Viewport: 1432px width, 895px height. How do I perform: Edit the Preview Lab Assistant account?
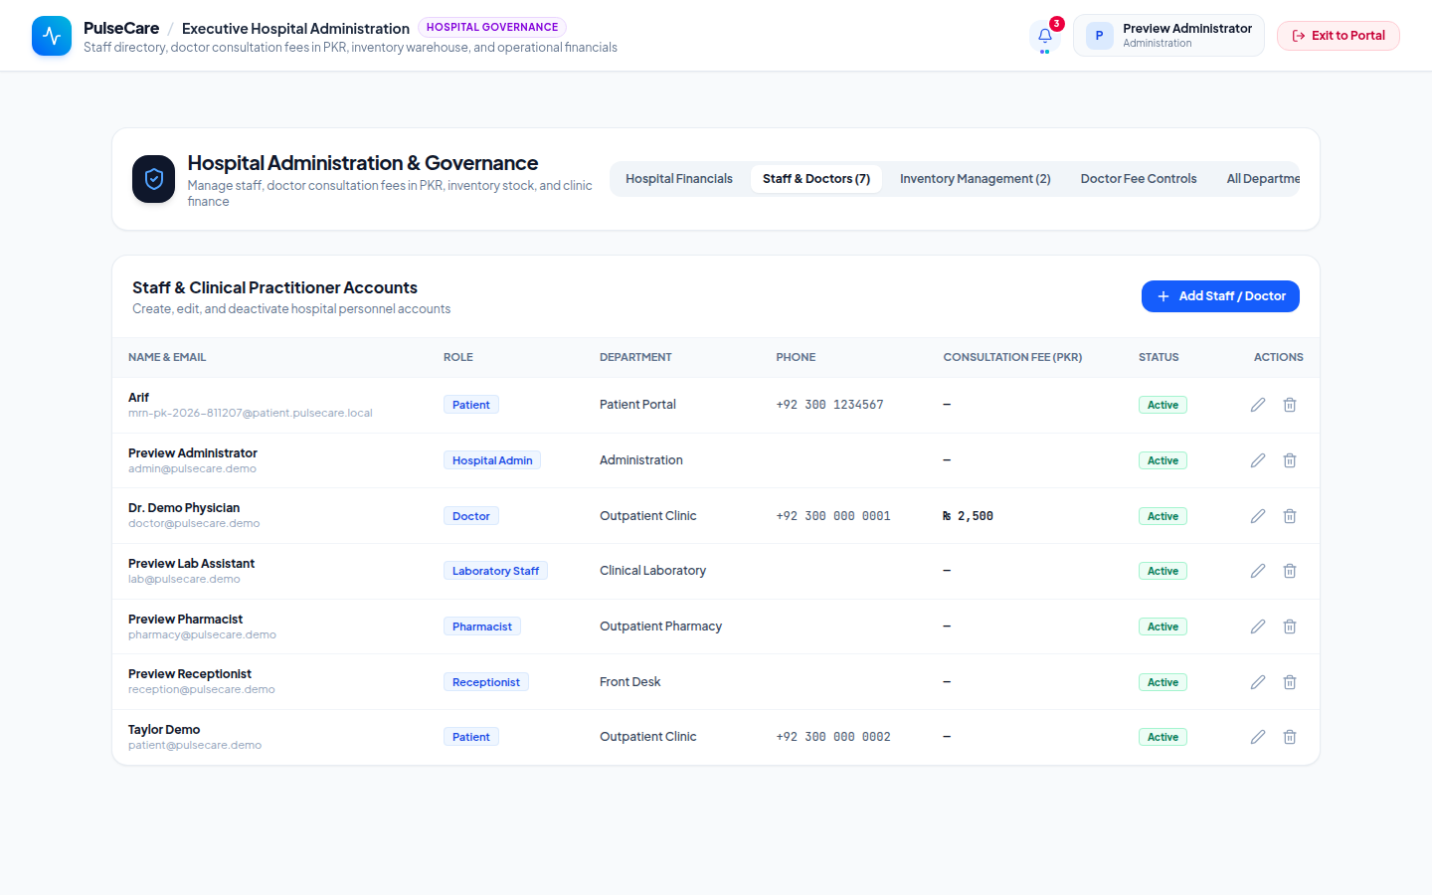pos(1258,571)
